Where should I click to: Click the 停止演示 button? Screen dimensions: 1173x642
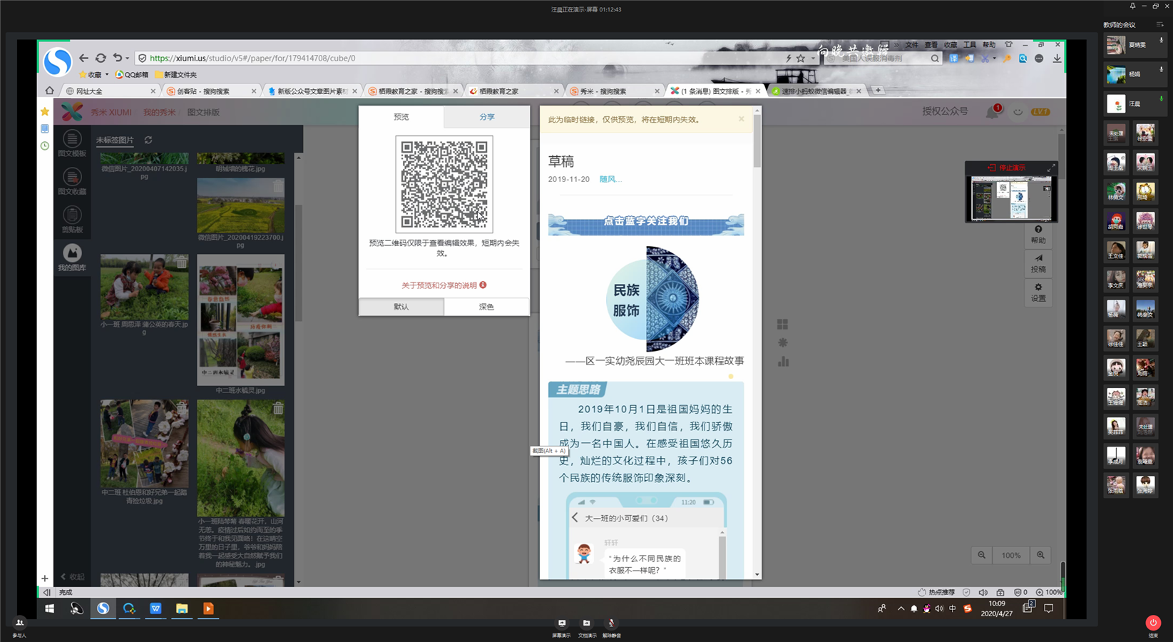coord(1007,168)
